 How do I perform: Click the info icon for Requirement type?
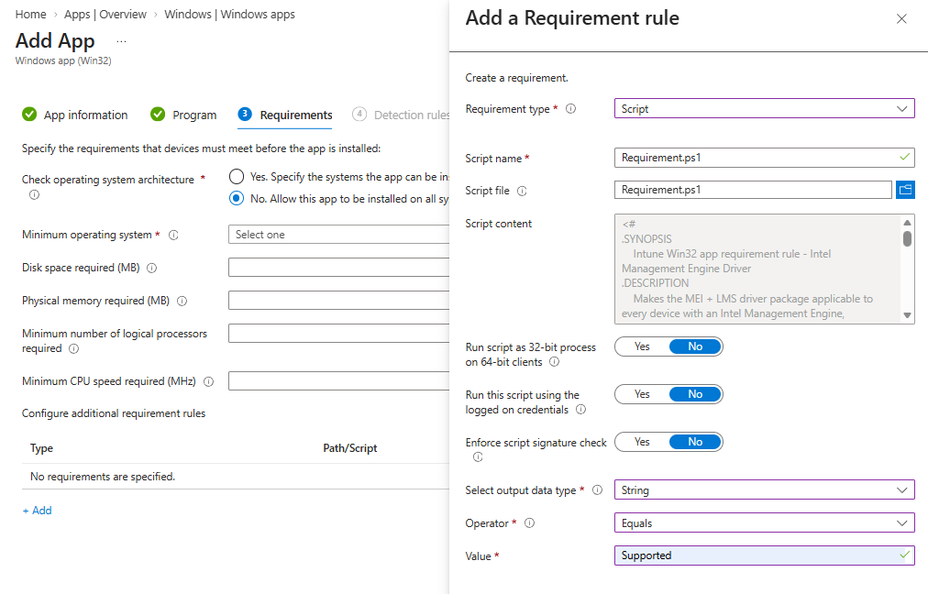[x=570, y=109]
